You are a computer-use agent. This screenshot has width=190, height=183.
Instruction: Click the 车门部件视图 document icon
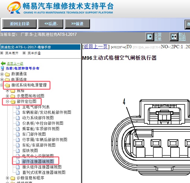(x=18, y=134)
